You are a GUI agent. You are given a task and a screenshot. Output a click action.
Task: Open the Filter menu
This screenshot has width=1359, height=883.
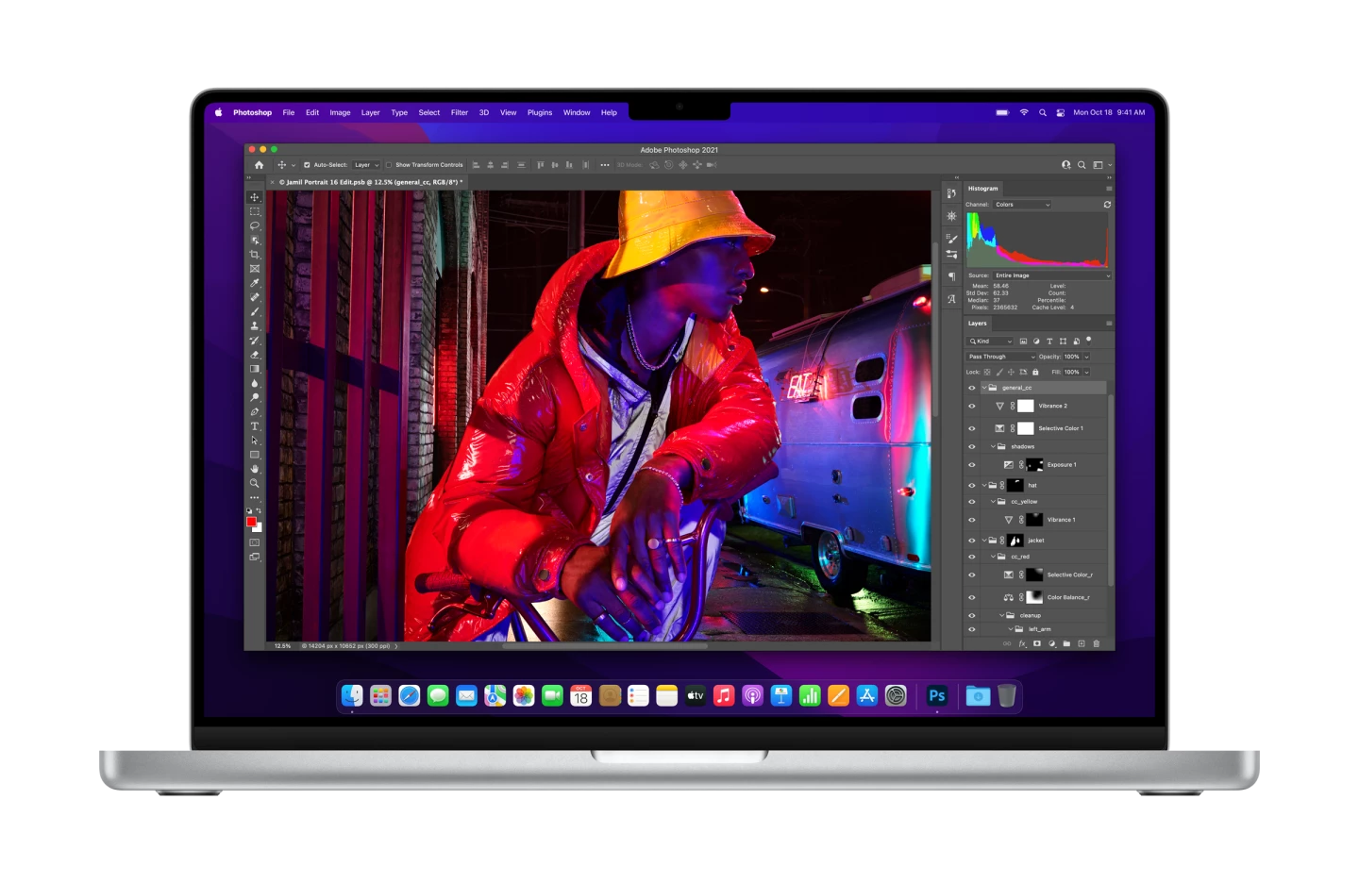point(459,112)
